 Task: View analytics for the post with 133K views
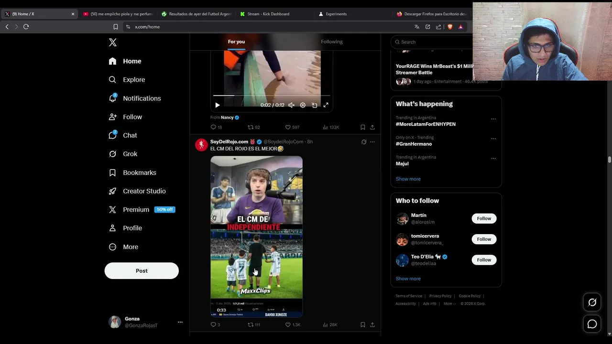[331, 127]
